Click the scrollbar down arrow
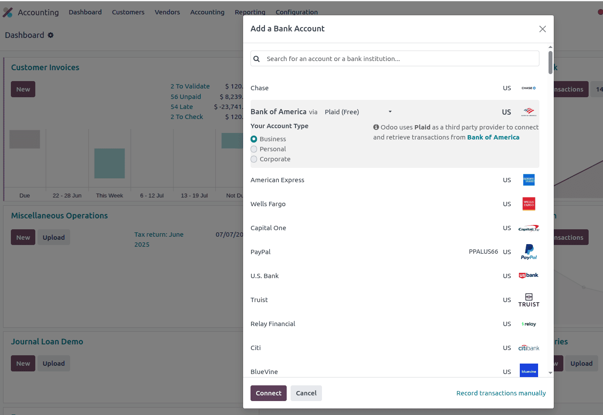This screenshot has height=415, width=603. tap(550, 373)
